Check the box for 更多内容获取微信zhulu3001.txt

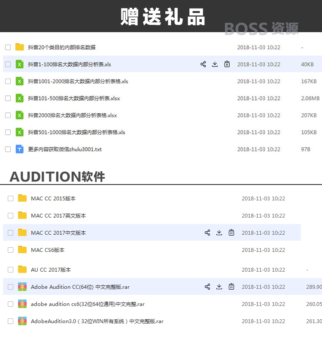click(x=8, y=149)
